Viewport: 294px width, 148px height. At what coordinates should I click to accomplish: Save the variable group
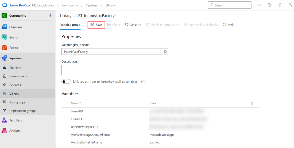(96, 25)
